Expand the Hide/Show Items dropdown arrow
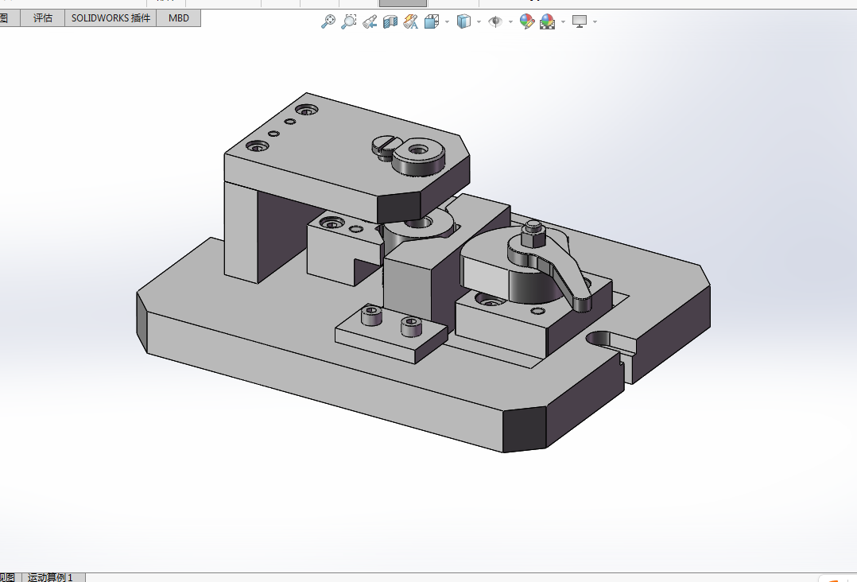The height and width of the screenshot is (582, 857). coord(510,21)
